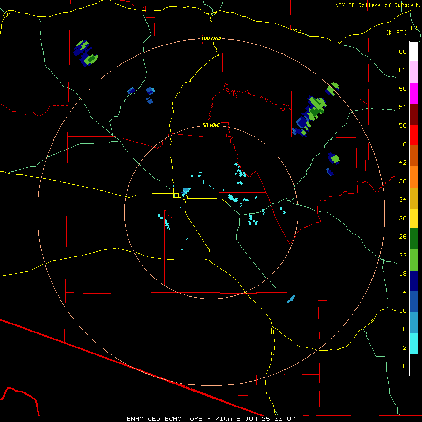The width and height of the screenshot is (422, 422).
Task: Select the dark orange legend swatch
Action: point(414,156)
